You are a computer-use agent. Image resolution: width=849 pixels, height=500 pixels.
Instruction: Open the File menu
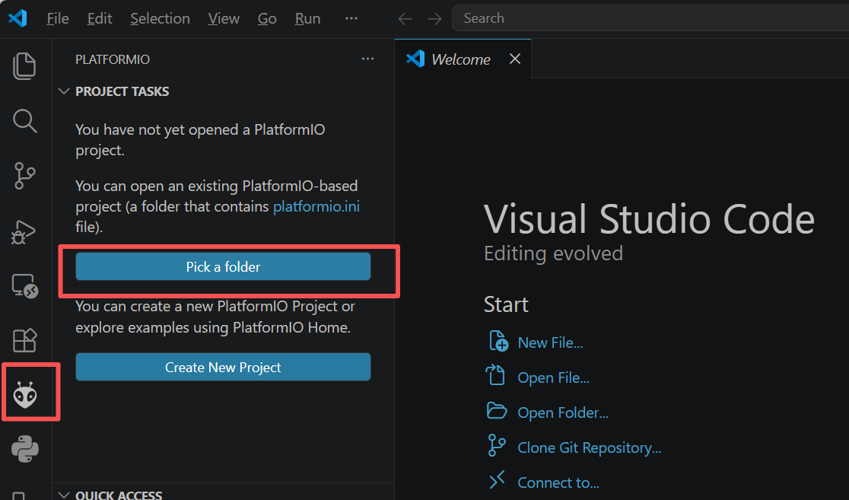click(58, 19)
